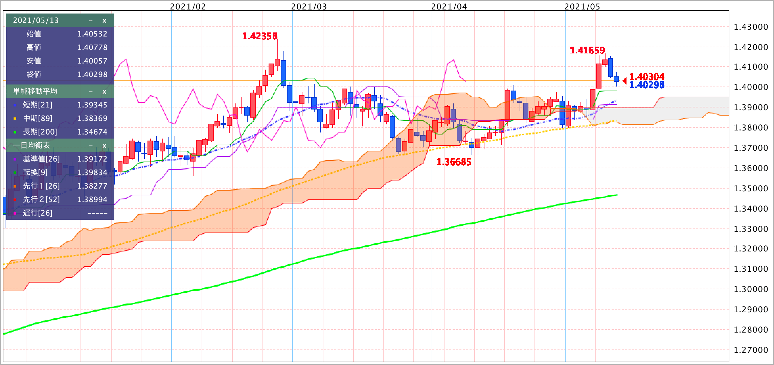Click the 転換[9] Ichimoku label
The height and width of the screenshot is (365, 774).
[x=35, y=172]
